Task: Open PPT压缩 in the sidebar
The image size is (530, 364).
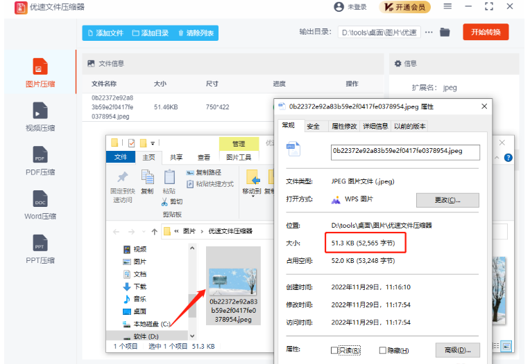Action: tap(40, 249)
